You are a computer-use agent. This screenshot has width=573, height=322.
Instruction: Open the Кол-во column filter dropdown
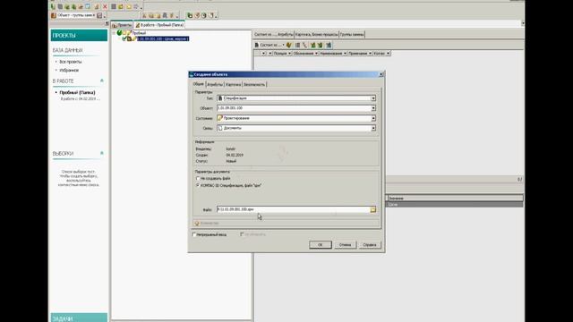(388, 54)
